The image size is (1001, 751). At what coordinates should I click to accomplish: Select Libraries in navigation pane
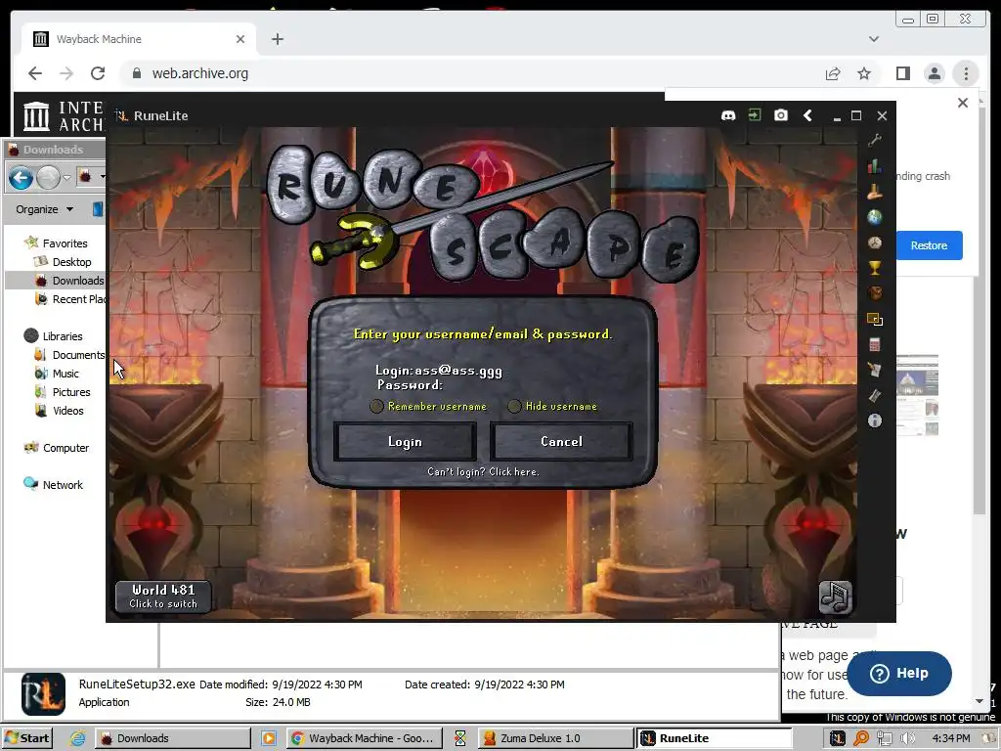pos(62,336)
